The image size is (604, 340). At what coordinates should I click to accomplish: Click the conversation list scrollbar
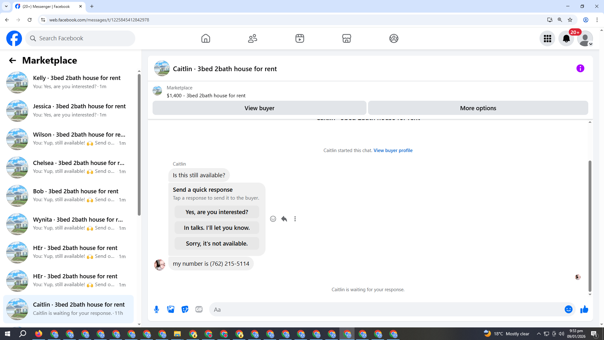point(139,145)
